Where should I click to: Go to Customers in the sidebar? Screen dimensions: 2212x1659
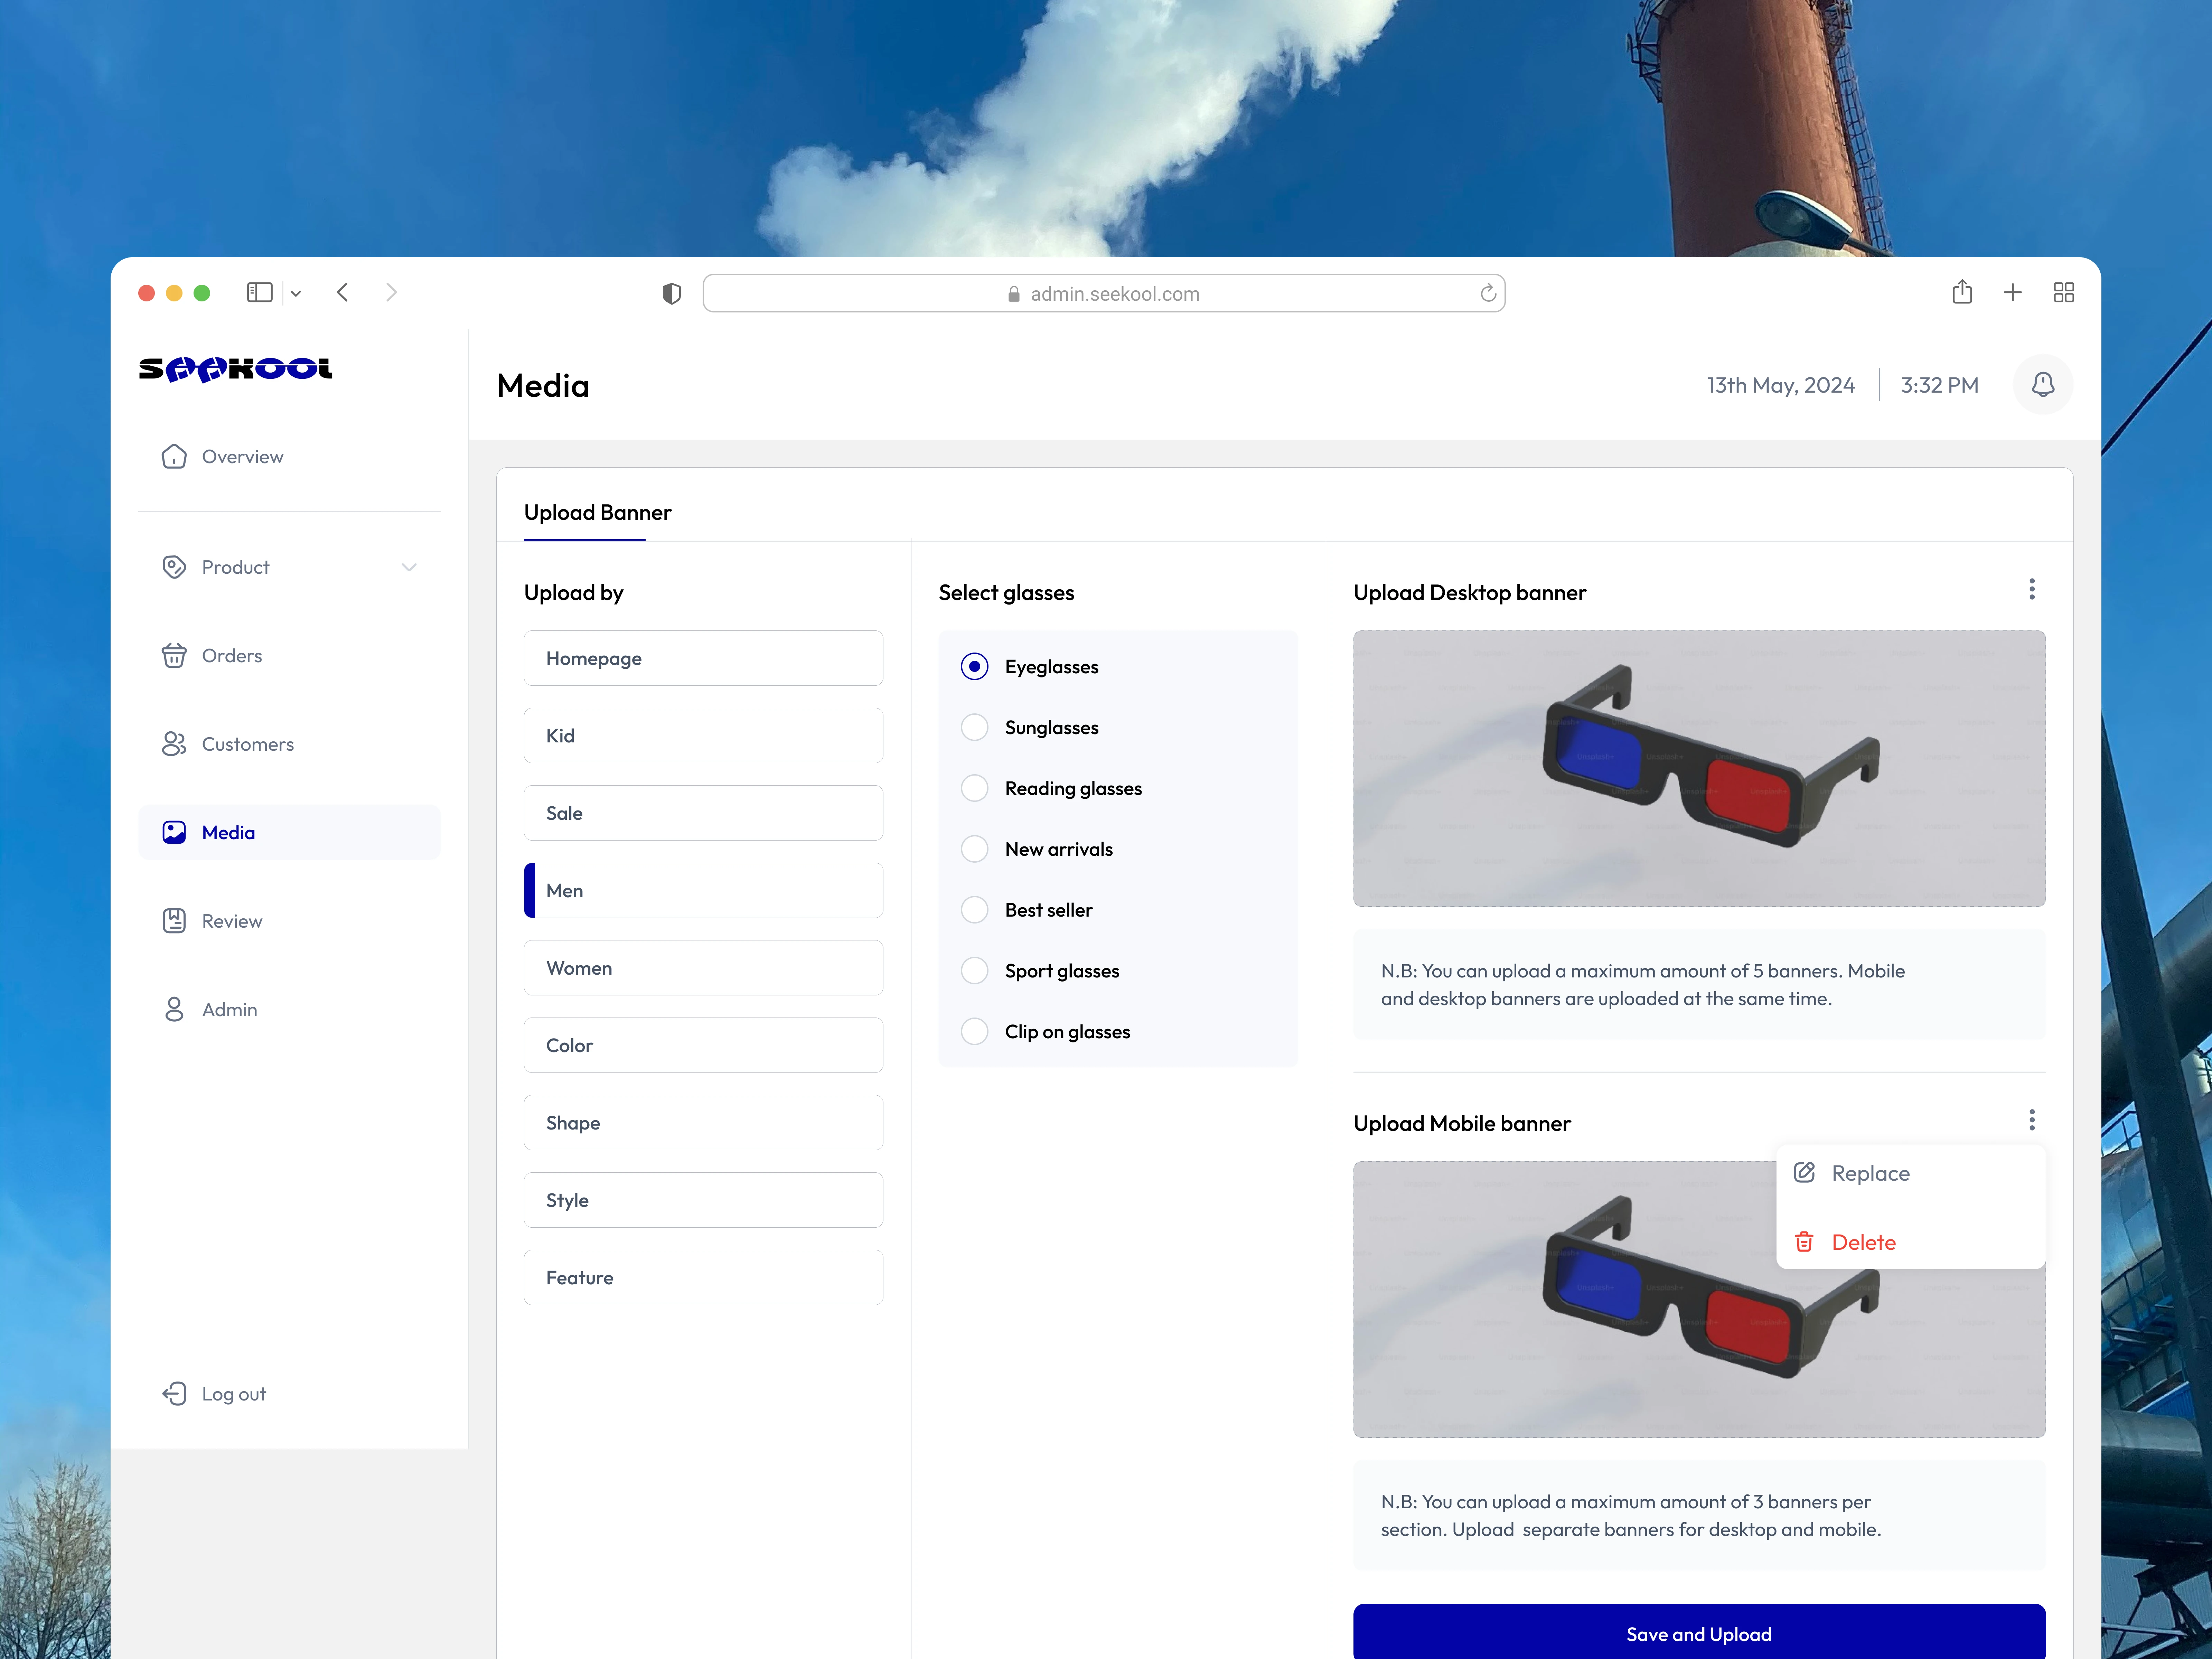point(289,744)
